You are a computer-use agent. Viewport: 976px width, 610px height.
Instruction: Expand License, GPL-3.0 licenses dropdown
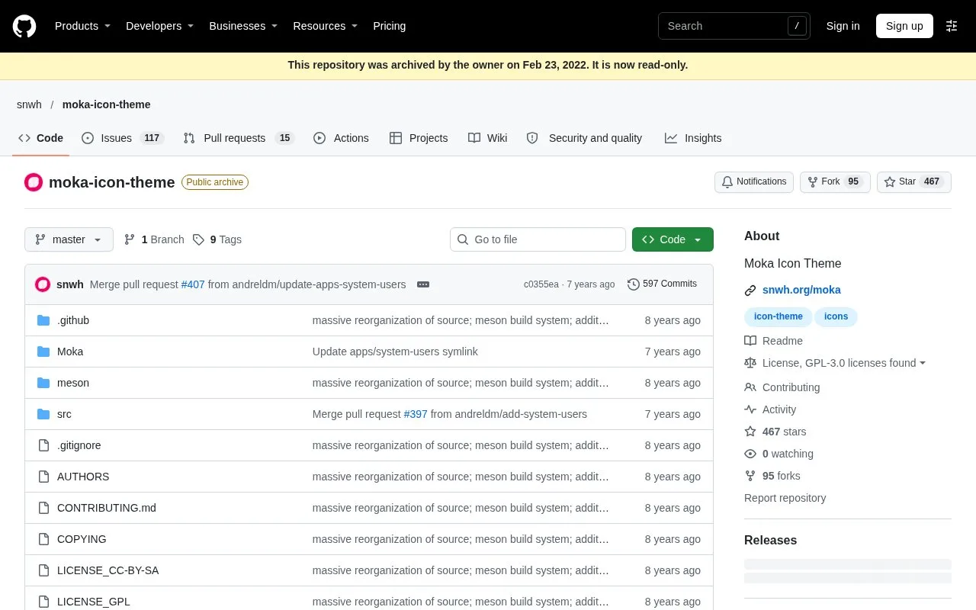point(835,363)
